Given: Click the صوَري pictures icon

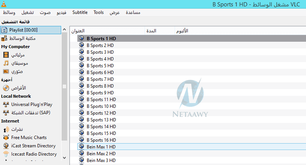Looking at the screenshot, I should (6, 71).
